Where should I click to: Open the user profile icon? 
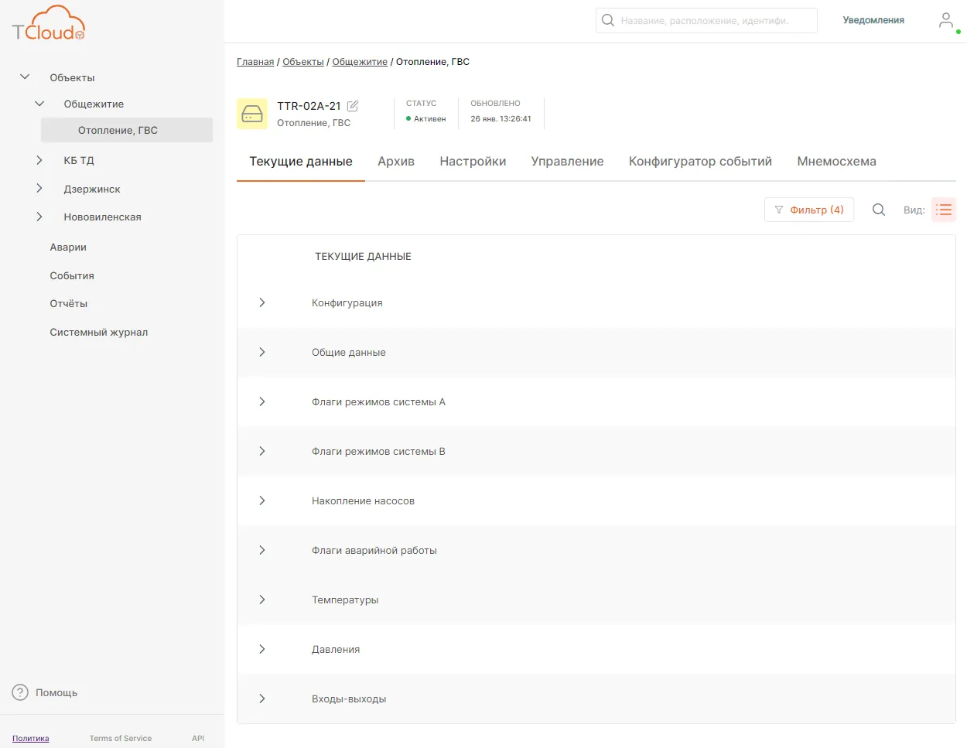click(945, 20)
